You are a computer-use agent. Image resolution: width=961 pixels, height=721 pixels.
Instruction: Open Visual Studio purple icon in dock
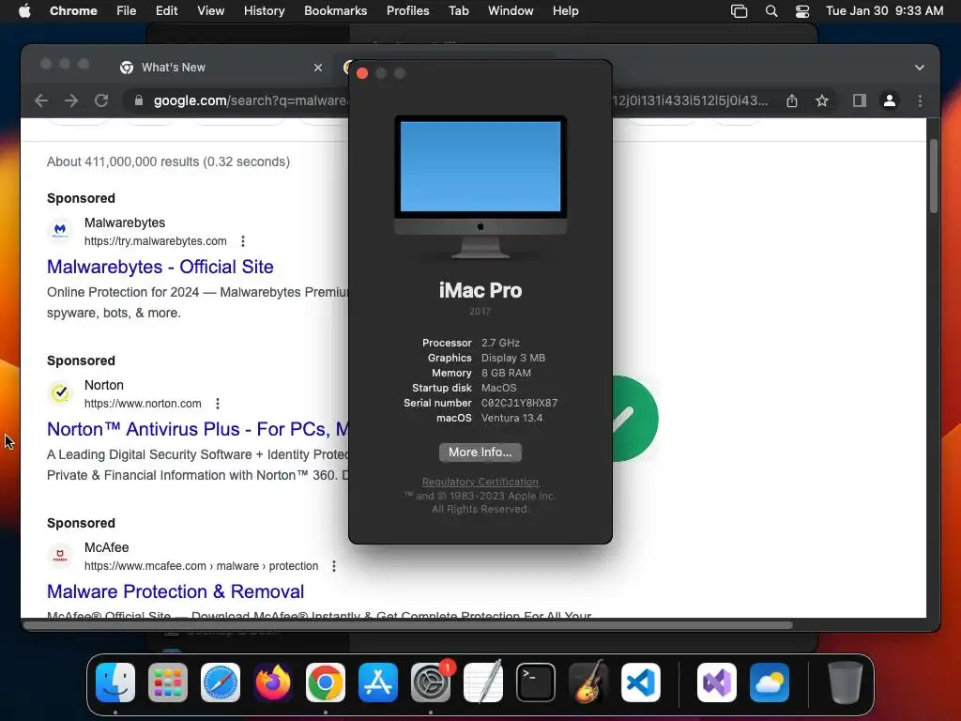pos(717,683)
